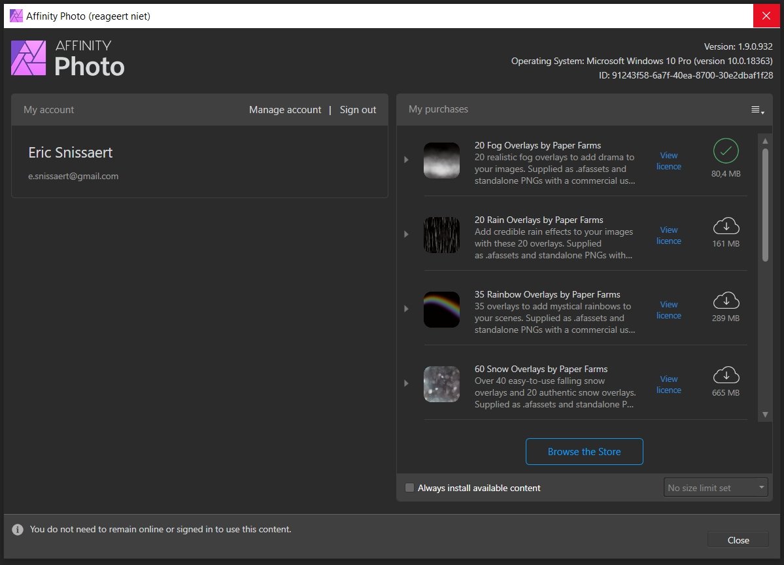
Task: Expand the 60 Snow Overlays entry
Action: coord(407,383)
